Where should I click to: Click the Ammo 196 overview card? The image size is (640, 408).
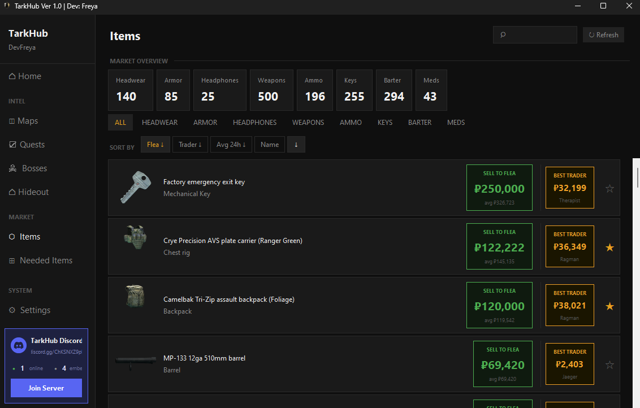(x=315, y=90)
